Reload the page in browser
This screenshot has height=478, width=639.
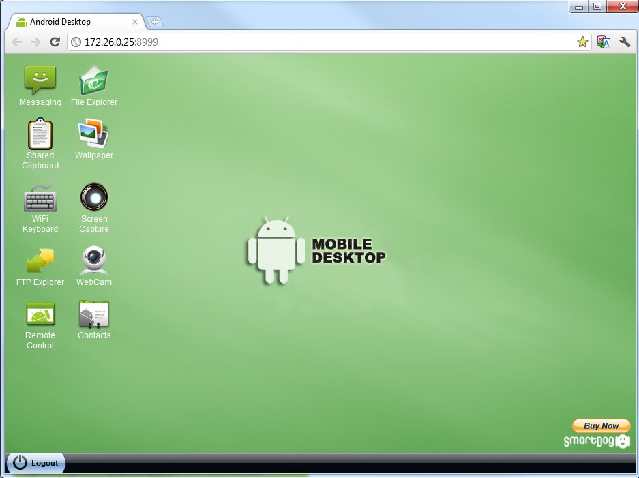[x=55, y=42]
